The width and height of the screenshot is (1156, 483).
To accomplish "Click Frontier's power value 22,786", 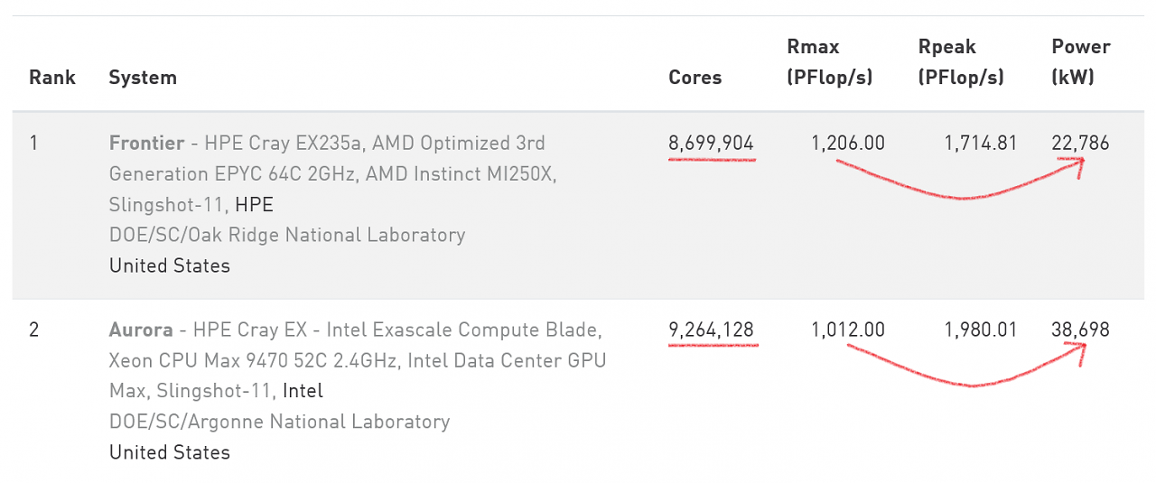I will click(x=1081, y=143).
